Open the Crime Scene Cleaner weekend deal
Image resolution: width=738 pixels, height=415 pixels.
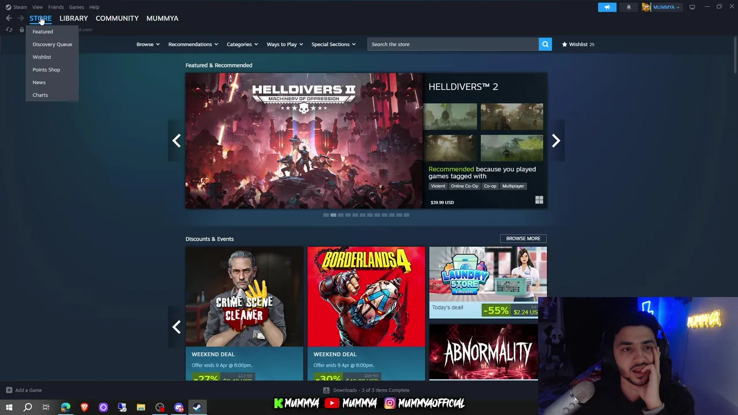[244, 314]
